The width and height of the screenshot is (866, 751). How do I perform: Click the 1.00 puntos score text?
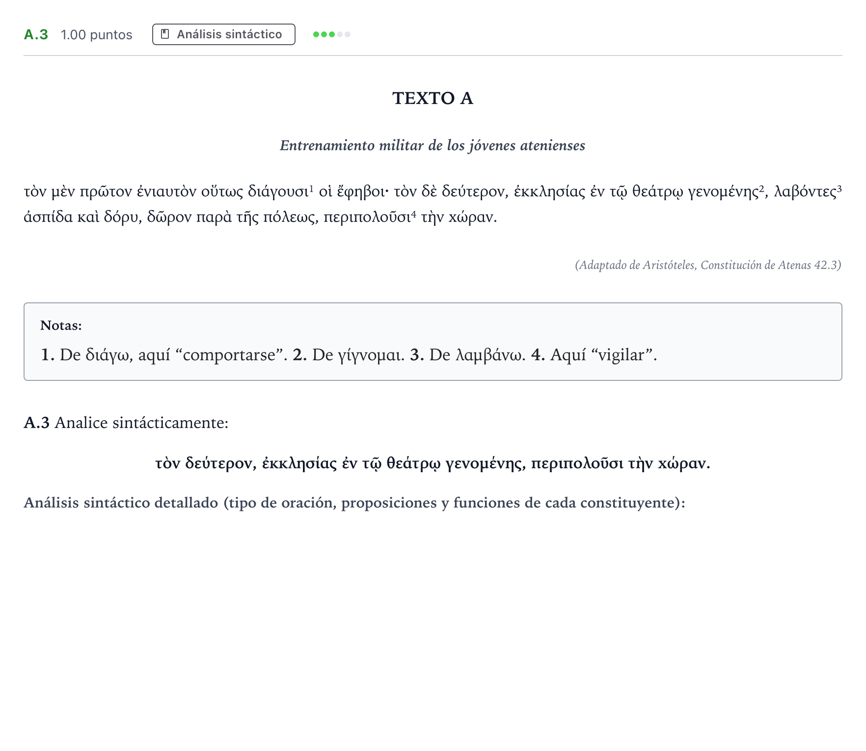[97, 34]
